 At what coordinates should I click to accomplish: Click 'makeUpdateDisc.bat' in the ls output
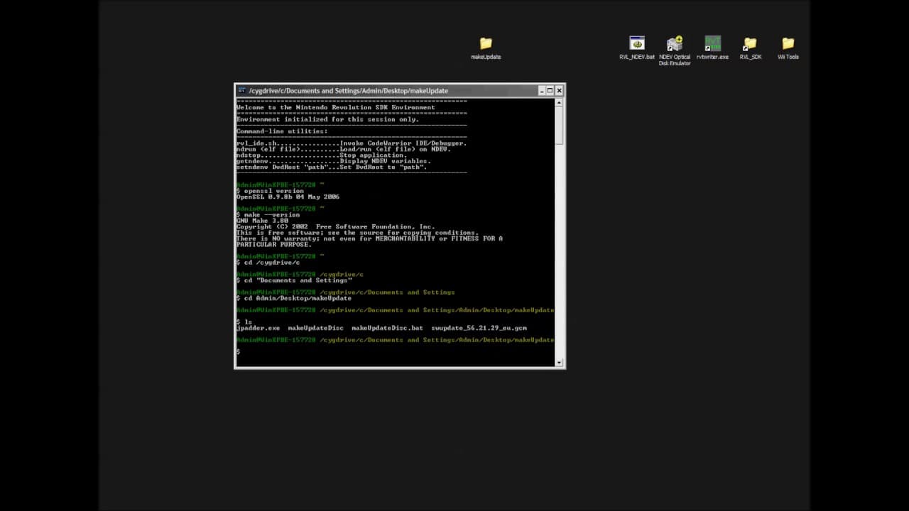coord(387,328)
